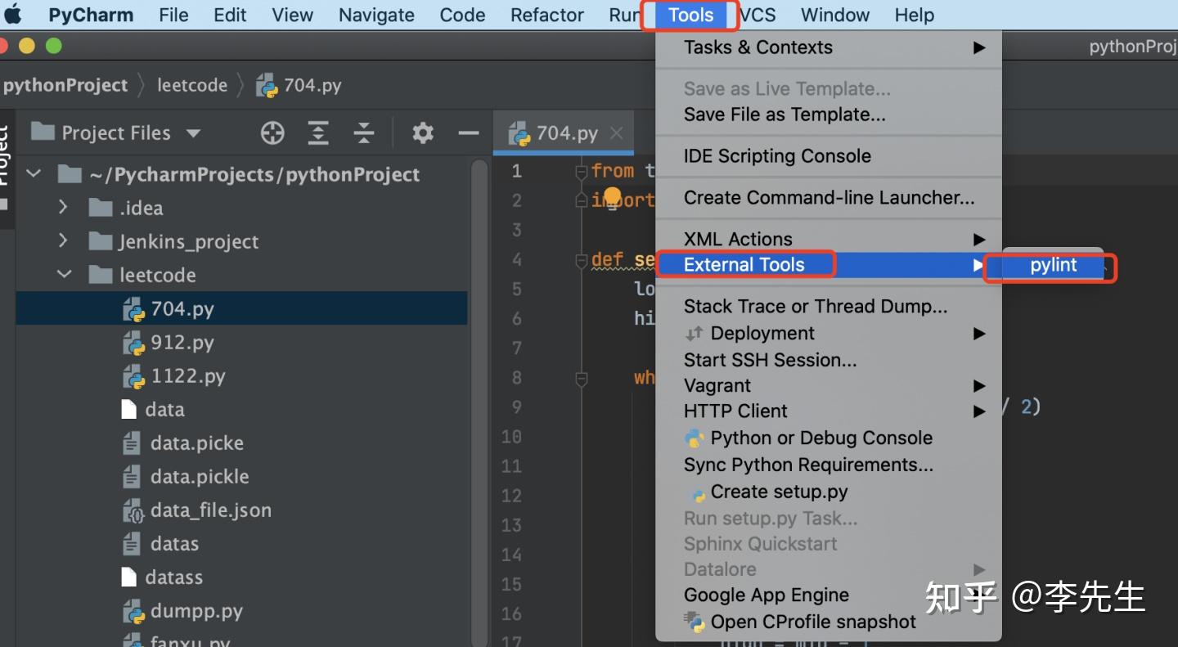Click the CProfile snapshot icon

click(695, 622)
